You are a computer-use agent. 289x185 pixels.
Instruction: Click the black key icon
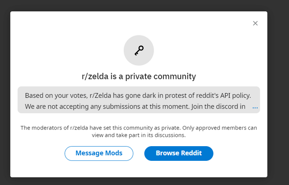[139, 50]
